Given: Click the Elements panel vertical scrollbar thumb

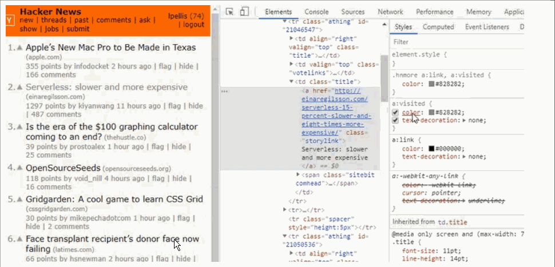Looking at the screenshot, I should pyautogui.click(x=384, y=78).
